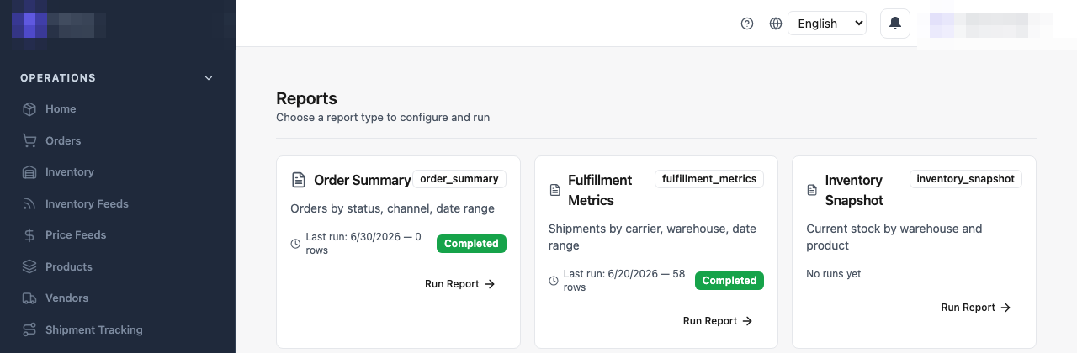Viewport: 1077px width, 353px height.
Task: Go to Vendors in sidebar
Action: 66,298
